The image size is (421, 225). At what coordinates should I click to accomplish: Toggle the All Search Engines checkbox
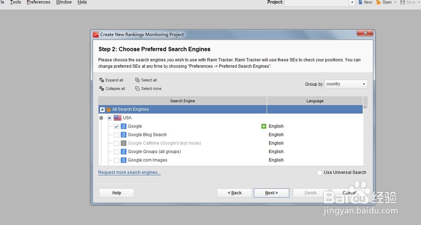(102, 109)
